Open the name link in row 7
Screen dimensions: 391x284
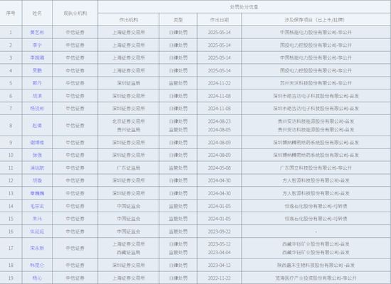(37, 109)
